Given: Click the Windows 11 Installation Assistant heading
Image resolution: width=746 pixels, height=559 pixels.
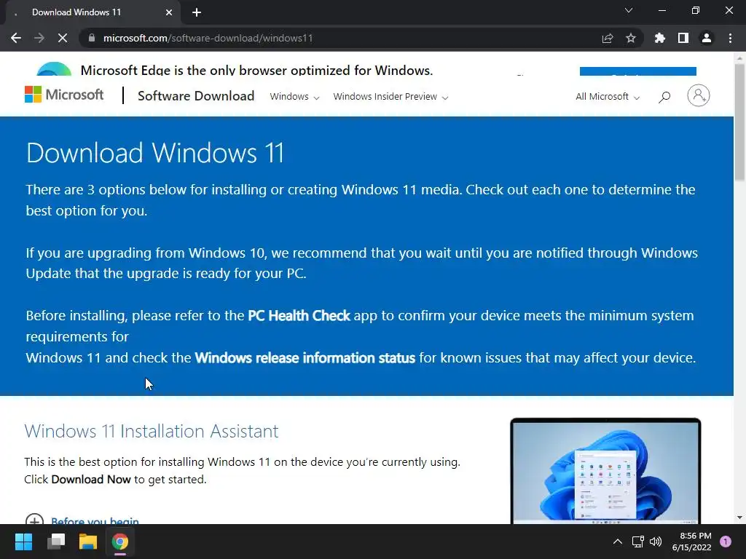Looking at the screenshot, I should click(152, 431).
